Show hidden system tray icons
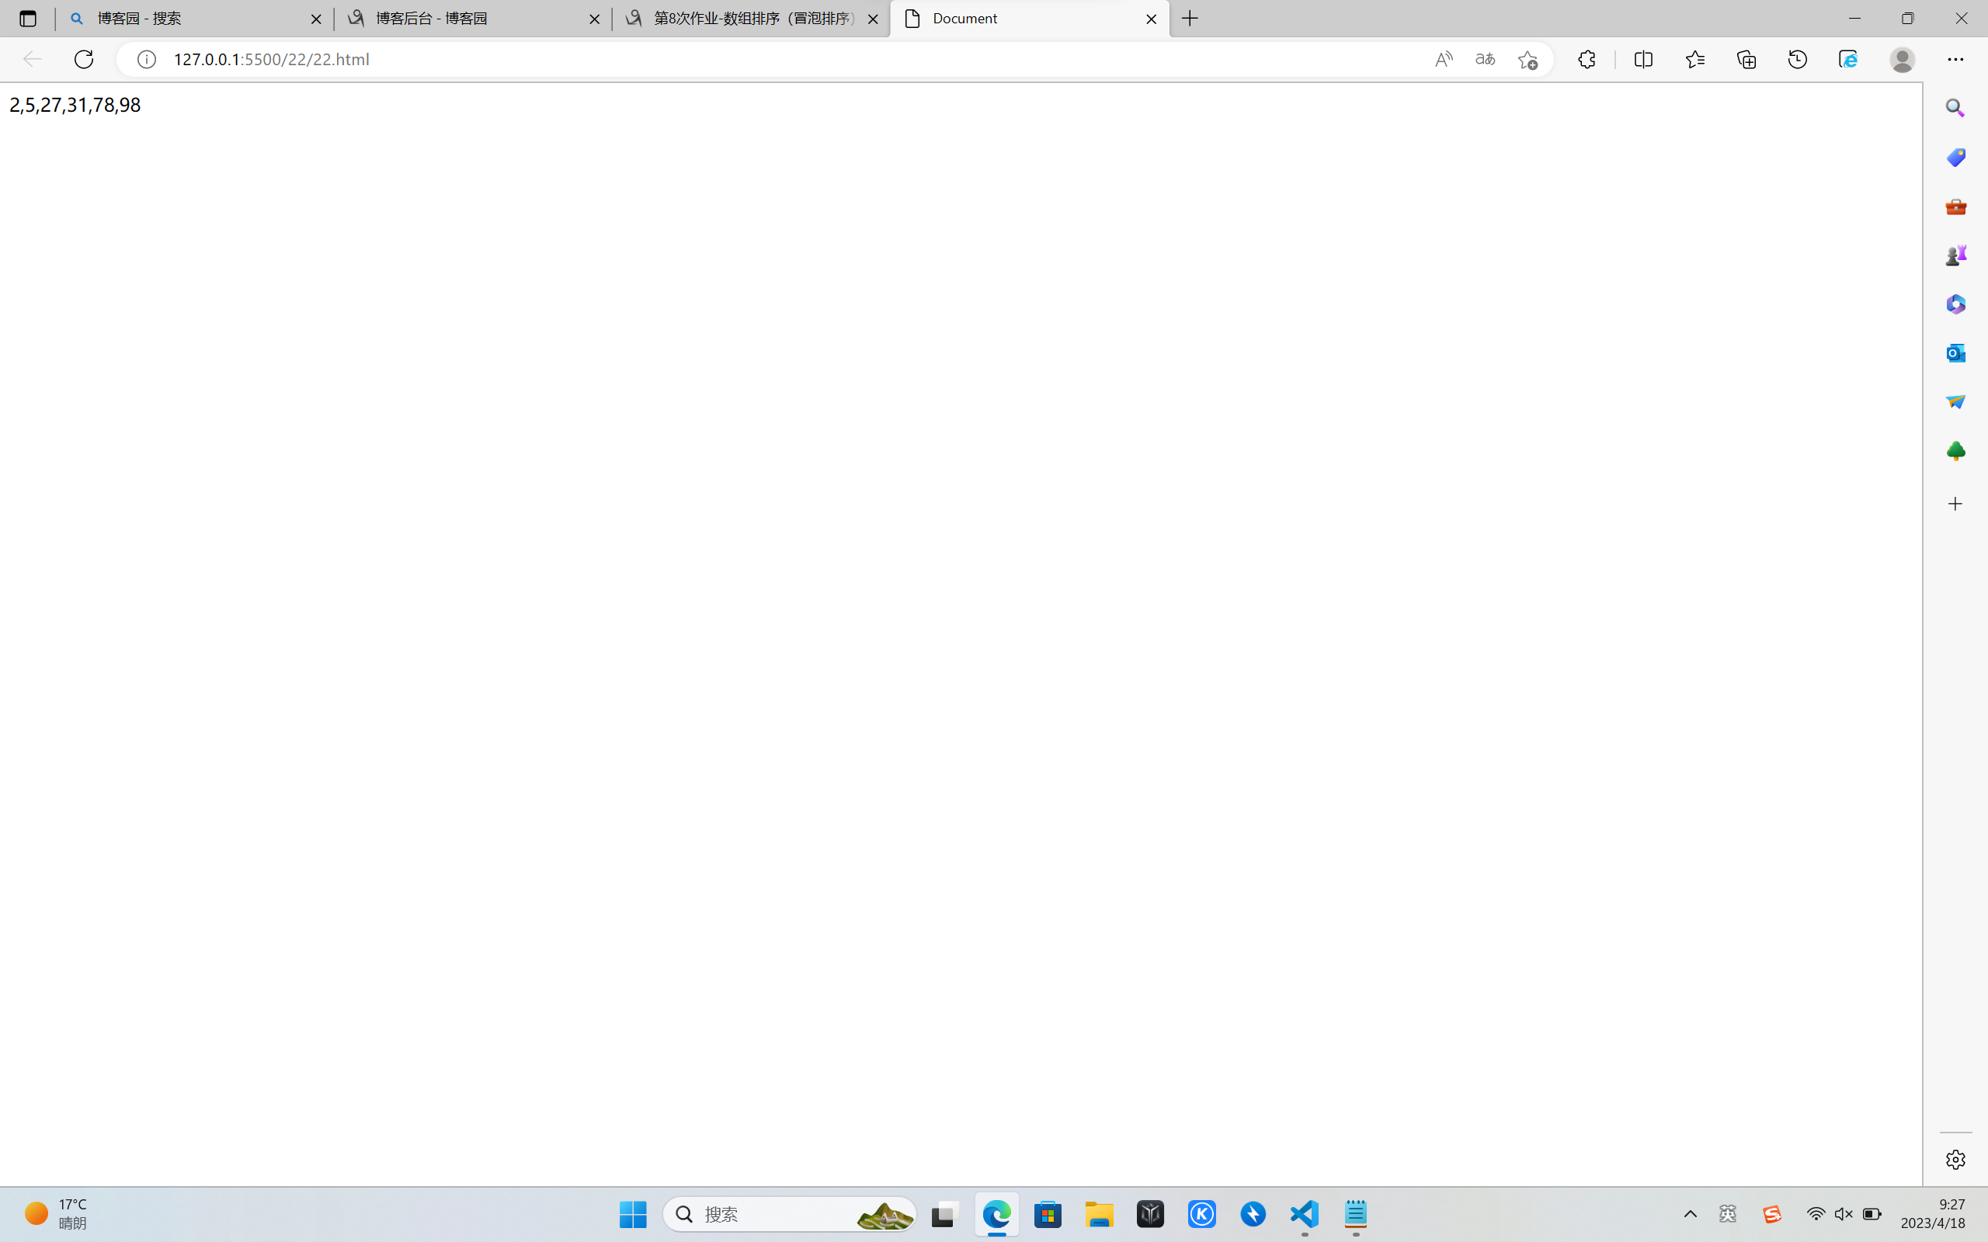 pyautogui.click(x=1690, y=1214)
